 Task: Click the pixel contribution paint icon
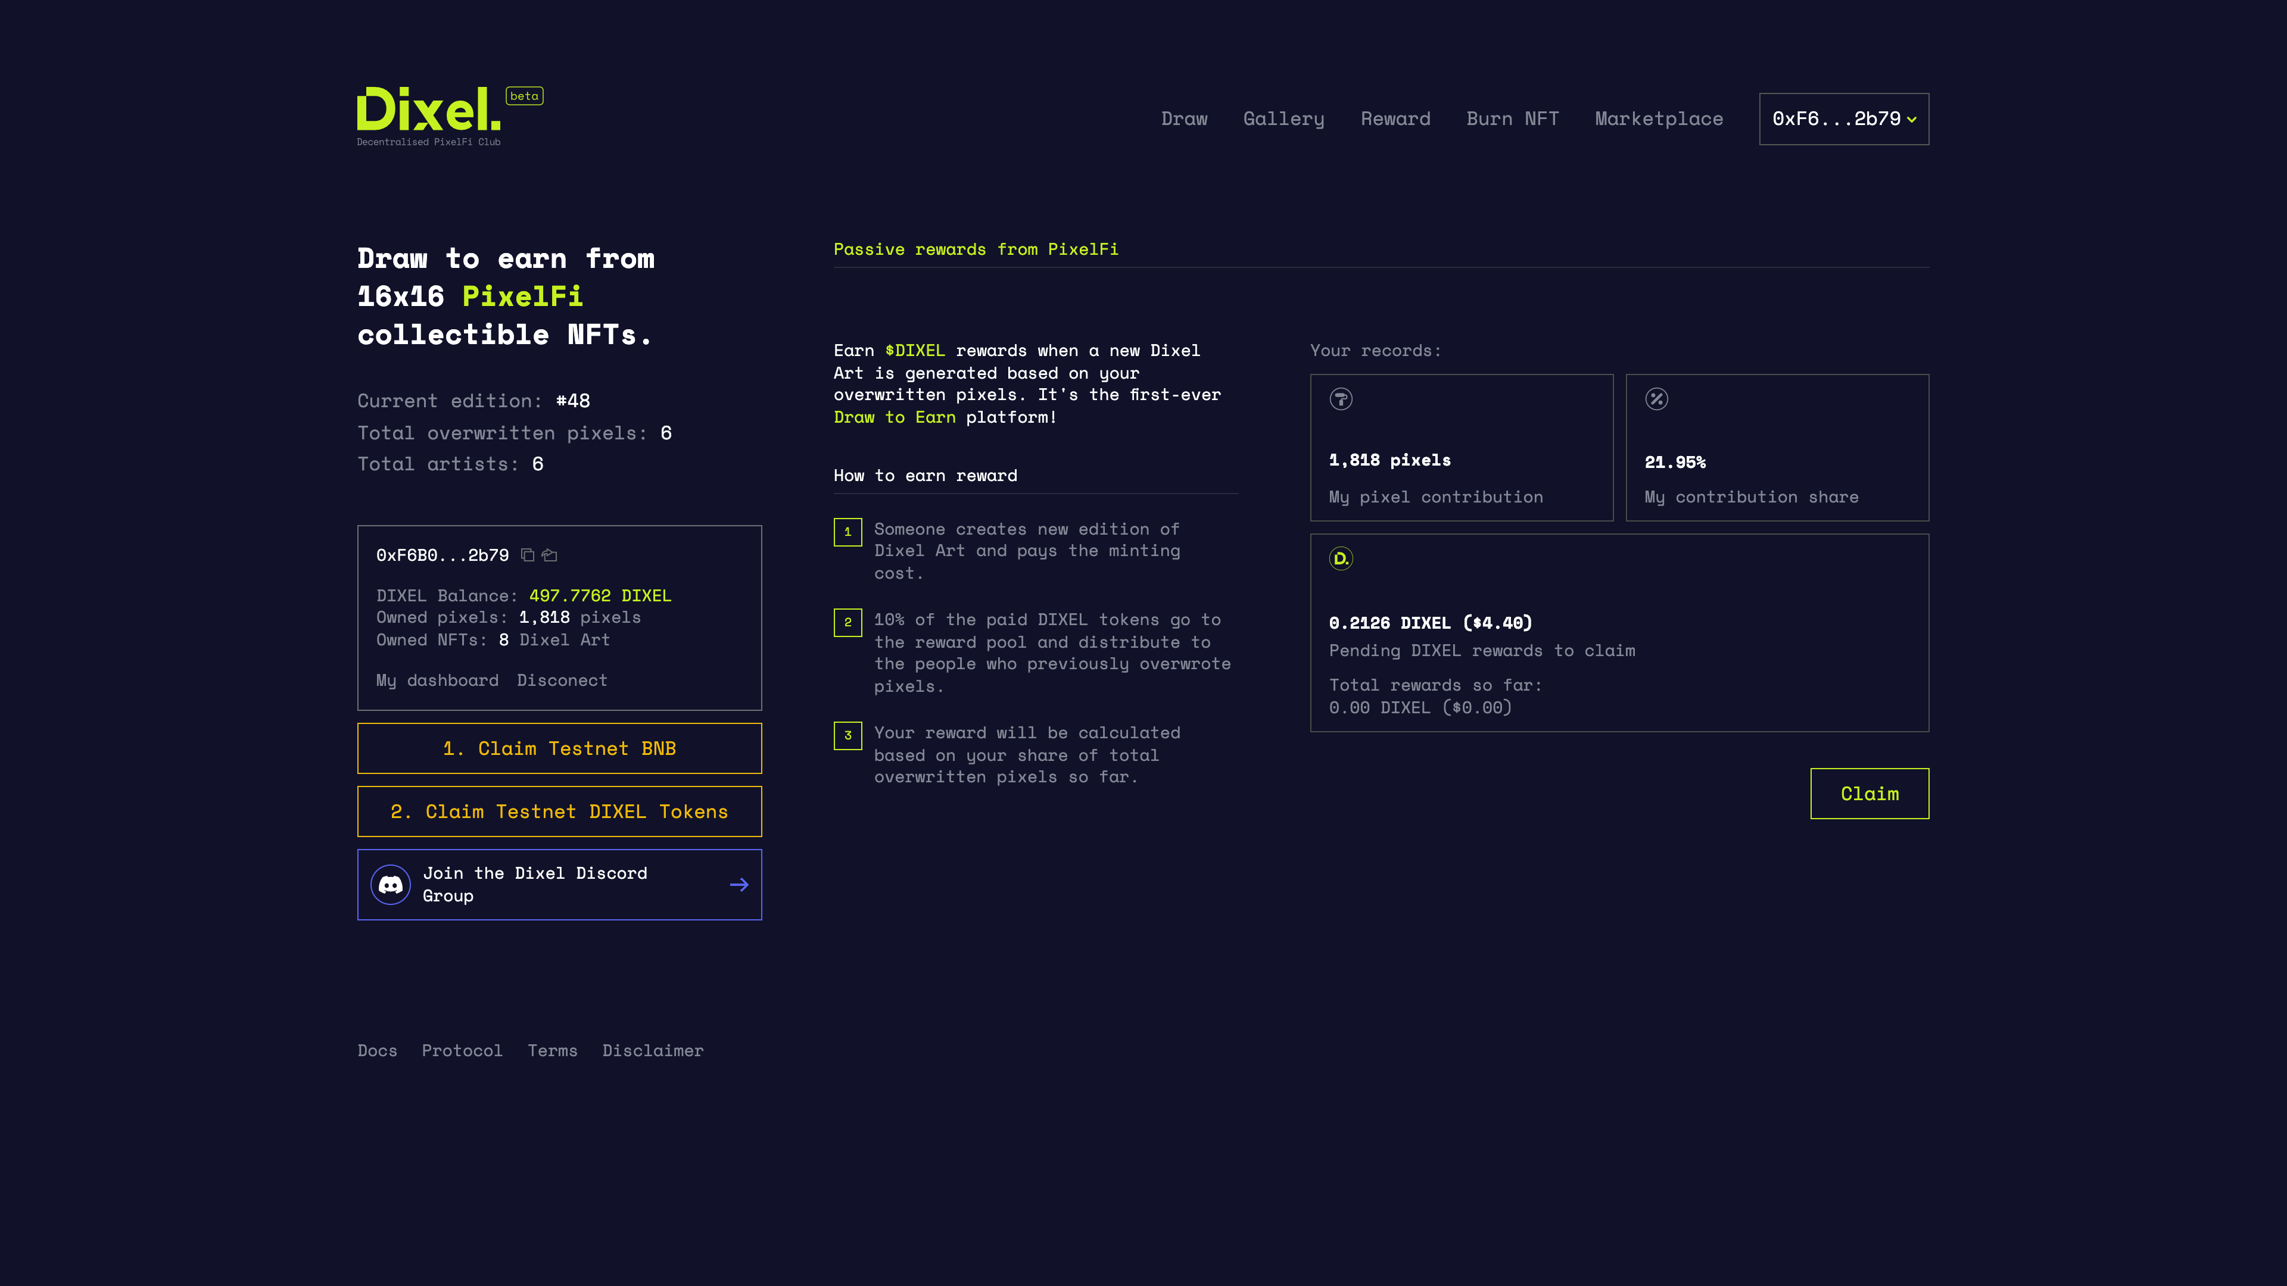click(x=1341, y=398)
